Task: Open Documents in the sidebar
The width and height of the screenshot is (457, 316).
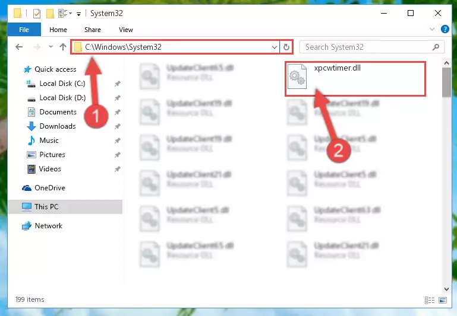Action: [58, 112]
